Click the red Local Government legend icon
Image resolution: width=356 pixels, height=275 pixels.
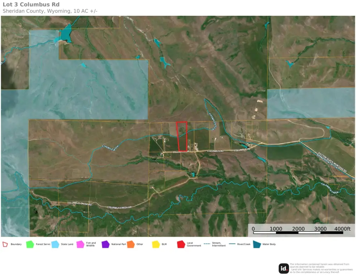click(x=181, y=244)
